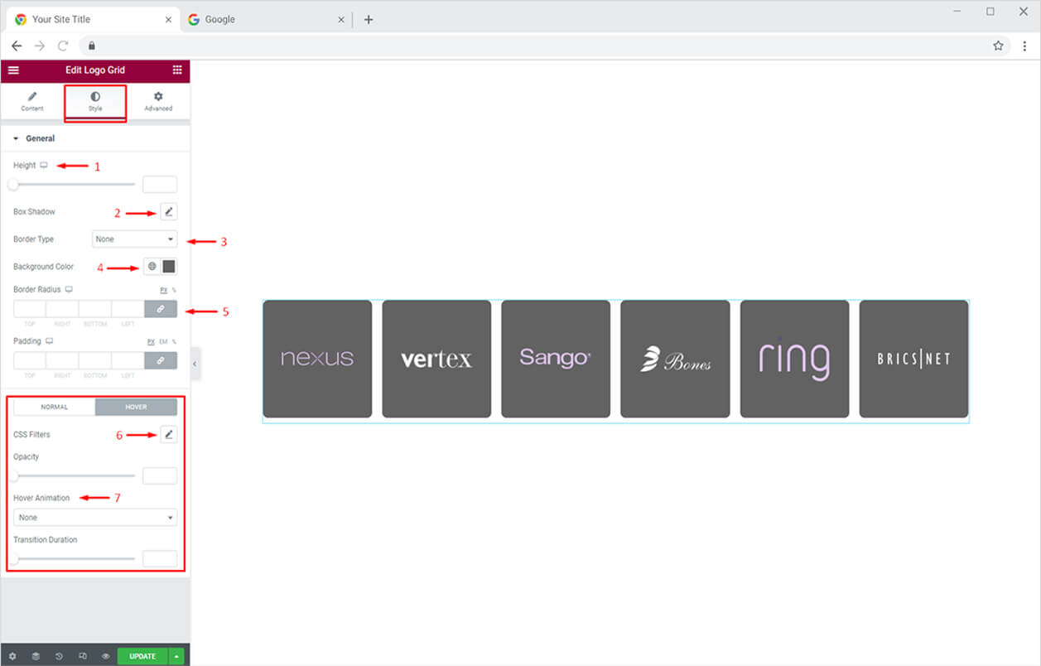The image size is (1041, 666).
Task: Open the History icon in footer
Action: (59, 655)
